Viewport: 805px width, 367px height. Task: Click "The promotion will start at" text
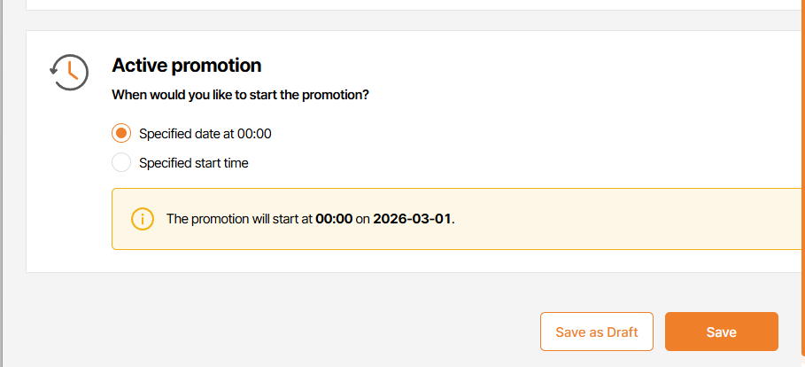(239, 218)
